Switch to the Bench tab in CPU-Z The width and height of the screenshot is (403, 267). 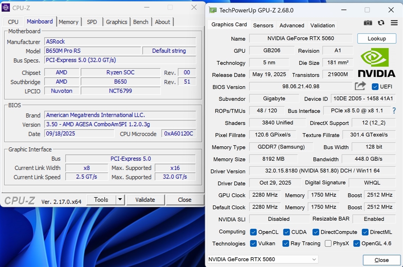pyautogui.click(x=140, y=22)
